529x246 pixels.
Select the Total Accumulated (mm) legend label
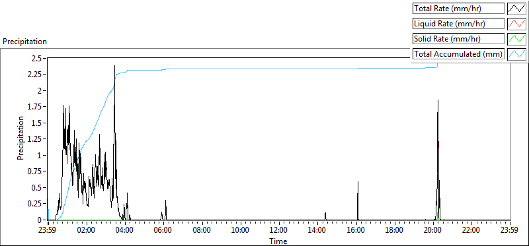tap(458, 54)
